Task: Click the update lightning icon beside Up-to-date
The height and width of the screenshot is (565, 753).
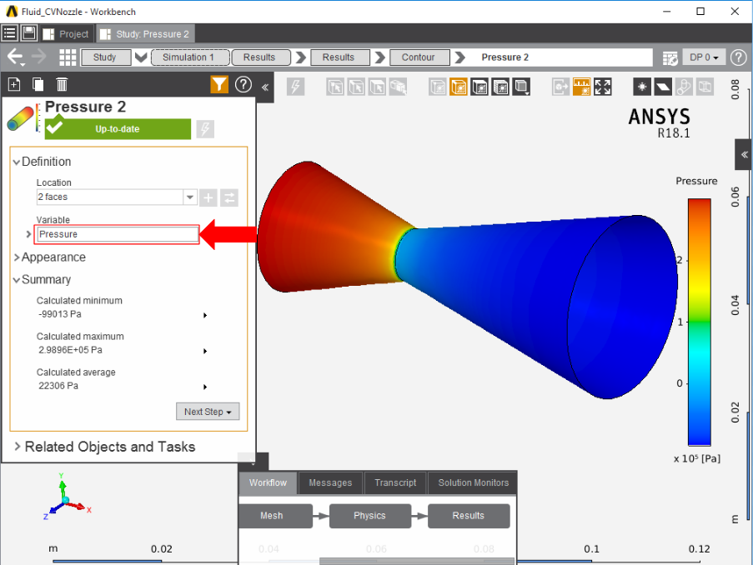Action: pos(205,128)
